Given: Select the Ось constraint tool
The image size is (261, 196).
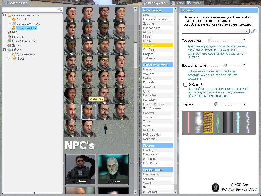Looking at the screenshot, I should pos(158,15).
